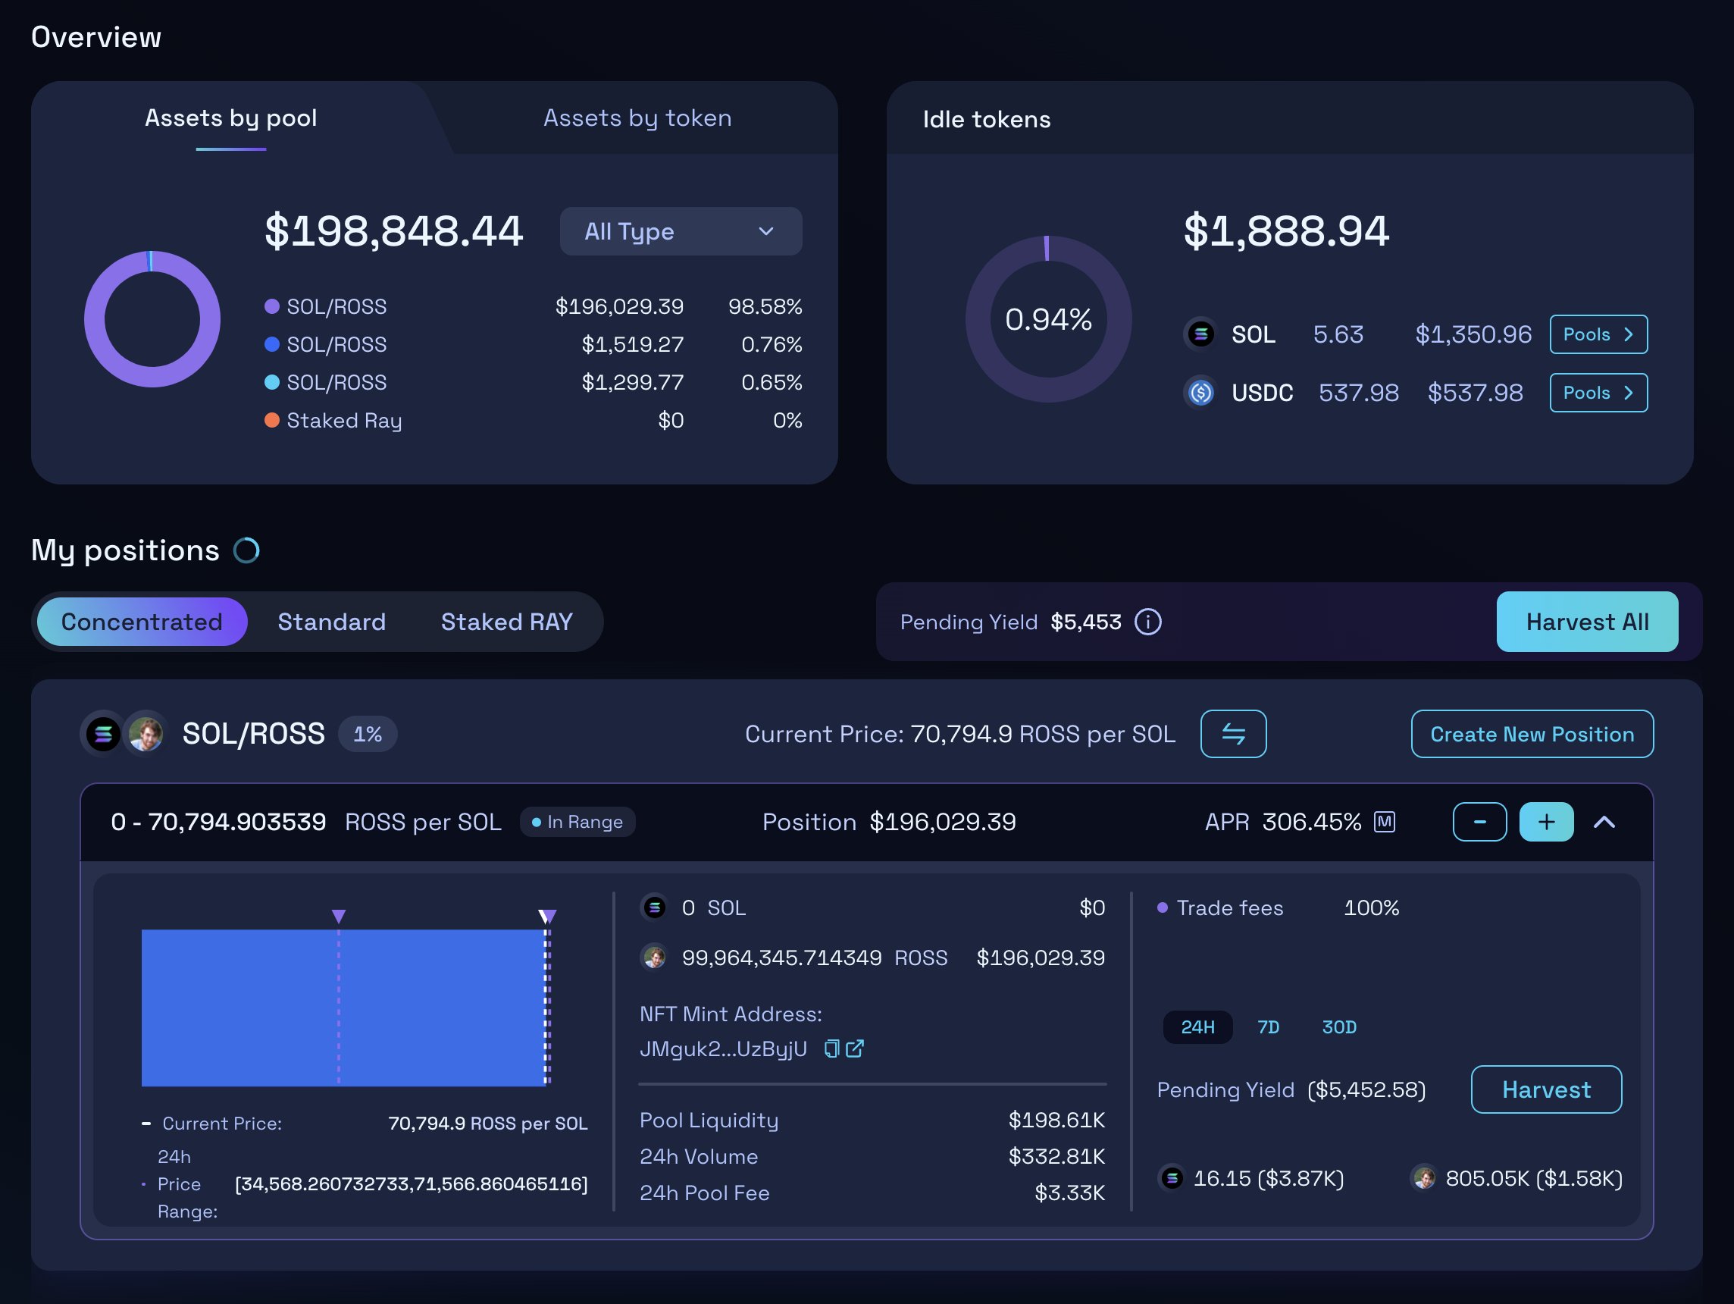1734x1304 pixels.
Task: Click the ROSS icon beside 805.05K reward
Action: click(1423, 1177)
